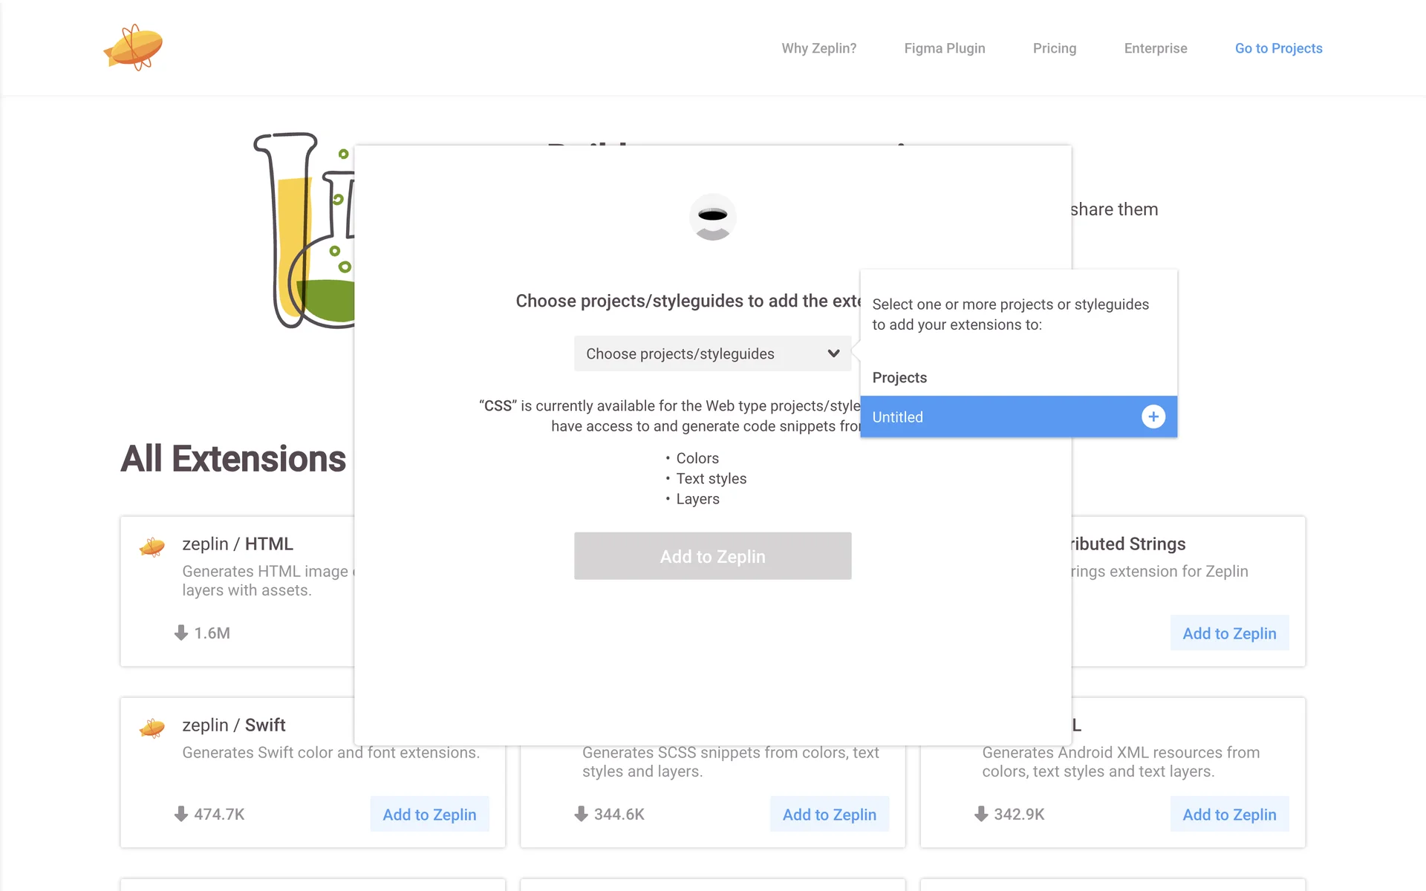This screenshot has width=1426, height=891.
Task: Open the Enterprise nav link
Action: pos(1155,48)
